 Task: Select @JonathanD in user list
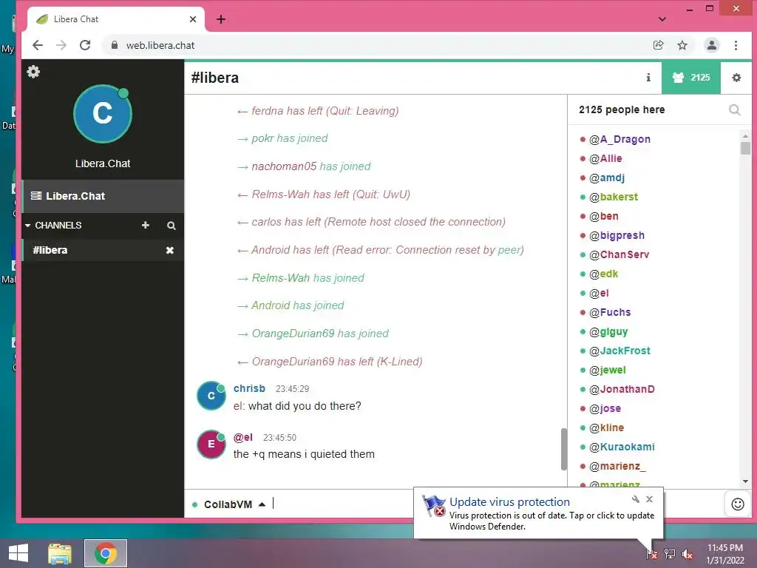coord(622,389)
